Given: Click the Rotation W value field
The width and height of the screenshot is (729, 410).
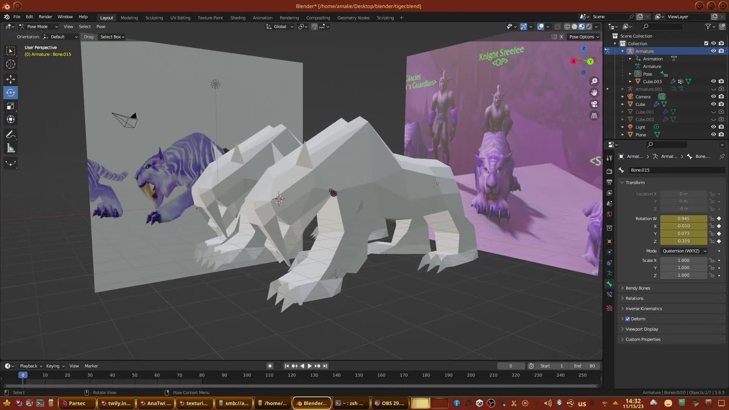Looking at the screenshot, I should (x=683, y=219).
